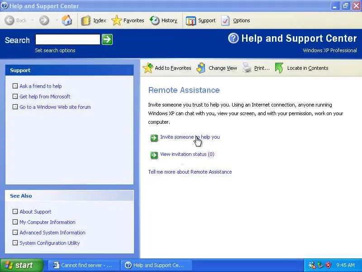The height and width of the screenshot is (272, 362).
Task: Click the Options checkmark icon
Action: 225,20
